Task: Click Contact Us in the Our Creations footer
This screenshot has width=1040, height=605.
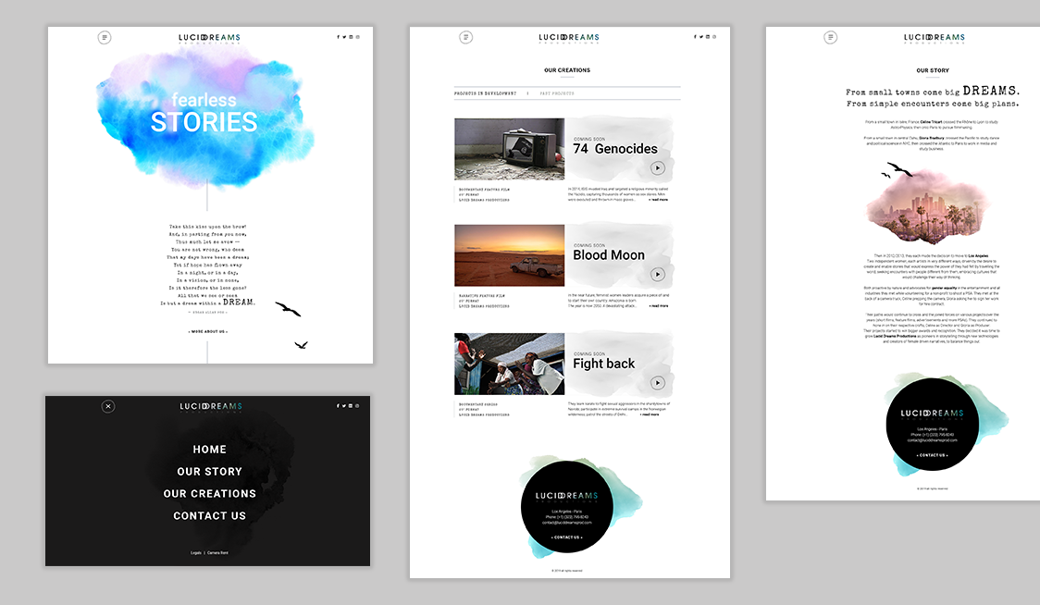Action: click(568, 537)
